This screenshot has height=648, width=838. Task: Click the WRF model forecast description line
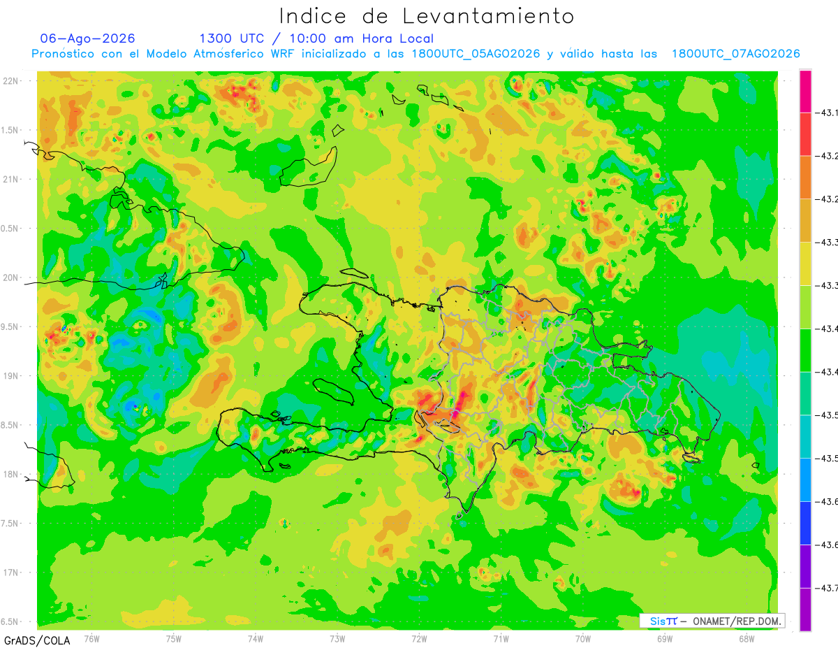point(416,54)
